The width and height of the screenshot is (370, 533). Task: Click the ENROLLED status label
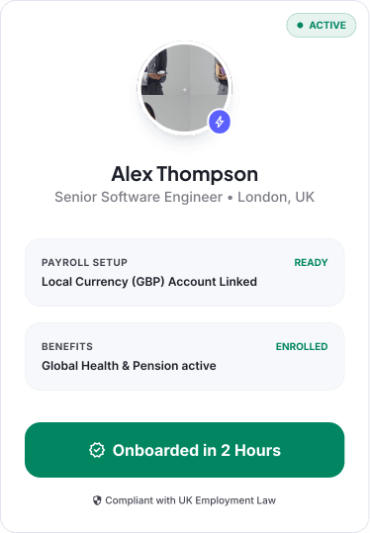(x=302, y=346)
